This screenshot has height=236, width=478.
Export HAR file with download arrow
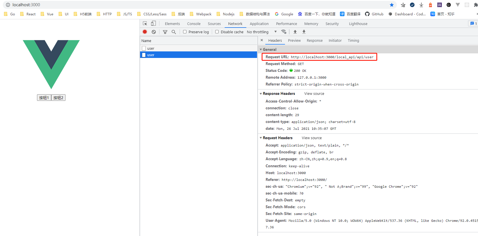pos(304,32)
